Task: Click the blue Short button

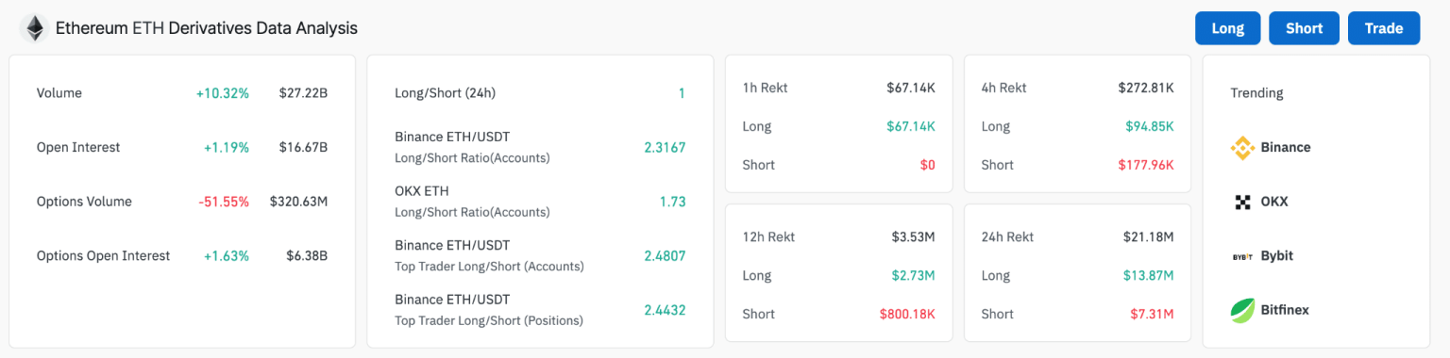Action: (x=1304, y=28)
